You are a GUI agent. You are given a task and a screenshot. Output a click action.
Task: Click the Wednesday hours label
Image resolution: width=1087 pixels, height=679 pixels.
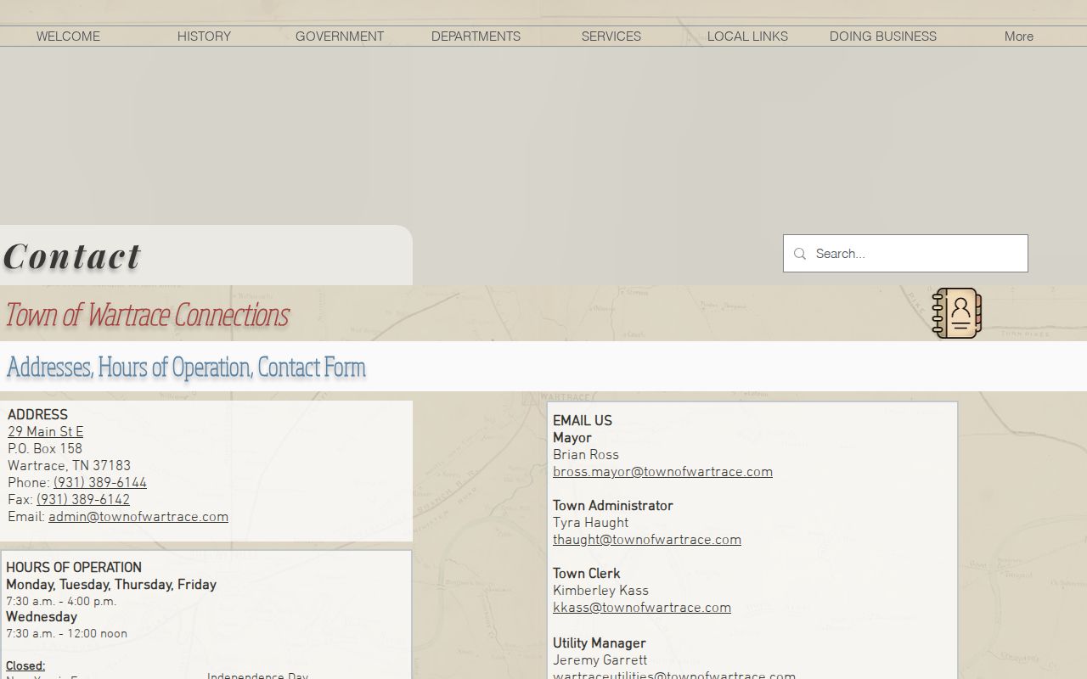tap(42, 617)
